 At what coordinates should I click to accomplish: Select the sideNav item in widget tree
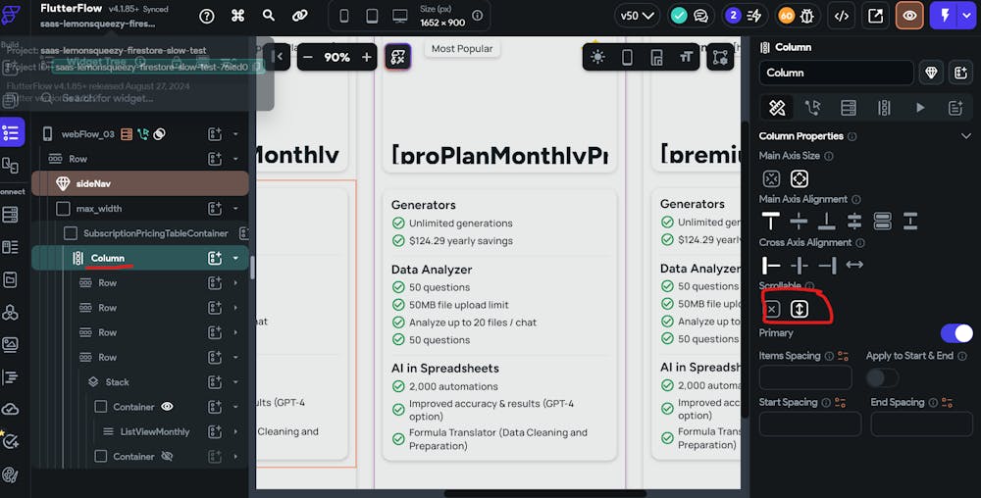click(93, 183)
